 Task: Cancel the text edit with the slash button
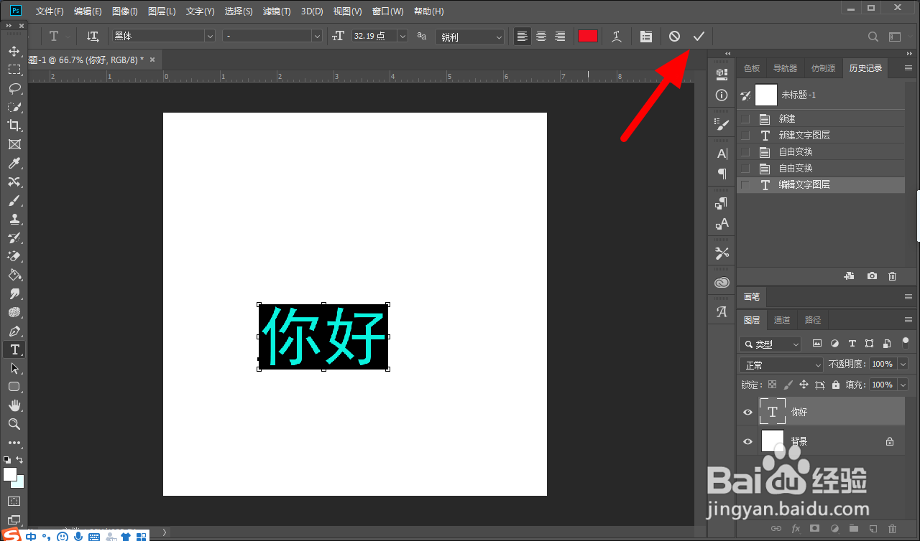click(x=673, y=36)
